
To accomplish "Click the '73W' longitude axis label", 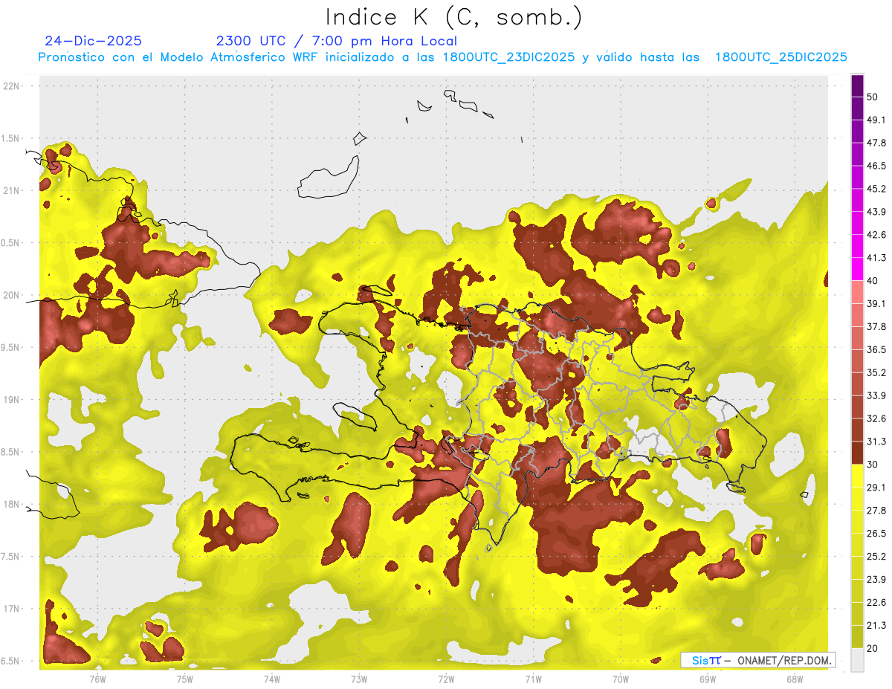I will (x=359, y=679).
